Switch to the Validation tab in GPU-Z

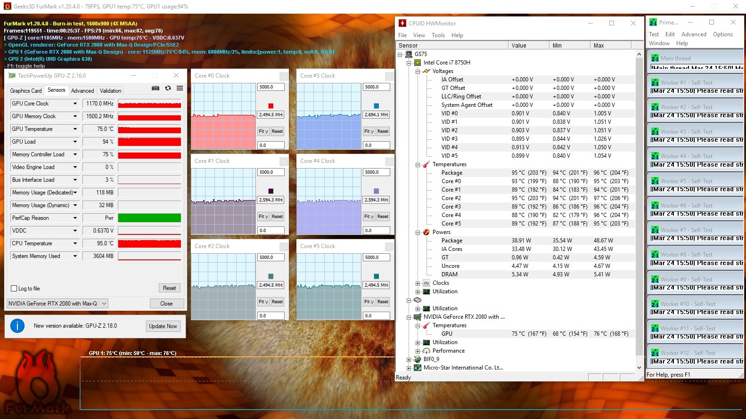tap(111, 91)
